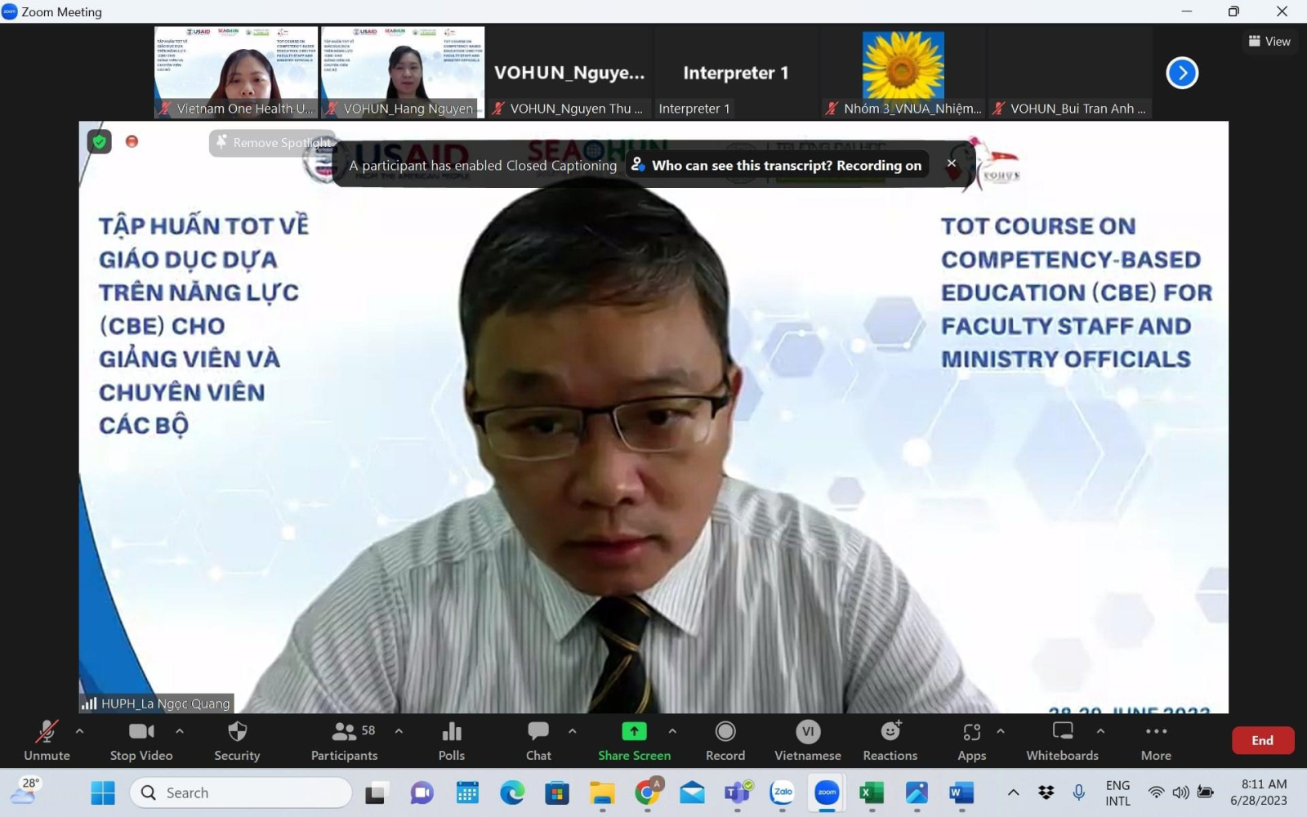Screen dimensions: 1307x817
Task: Show next participants with blue arrow
Action: pos(1182,73)
